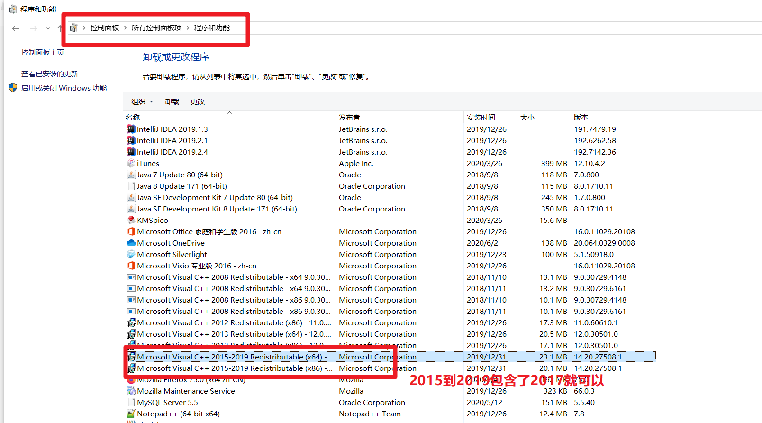Screen dimensions: 762x423
Task: Click the icon of Visual C++ 2012 Redistributable (x86)
Action: tap(131, 322)
